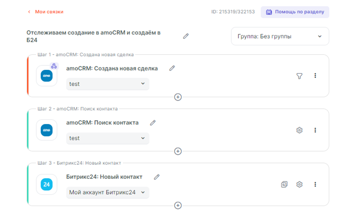Open 'Помощь по разделу' help button
The width and height of the screenshot is (357, 212).
[295, 12]
